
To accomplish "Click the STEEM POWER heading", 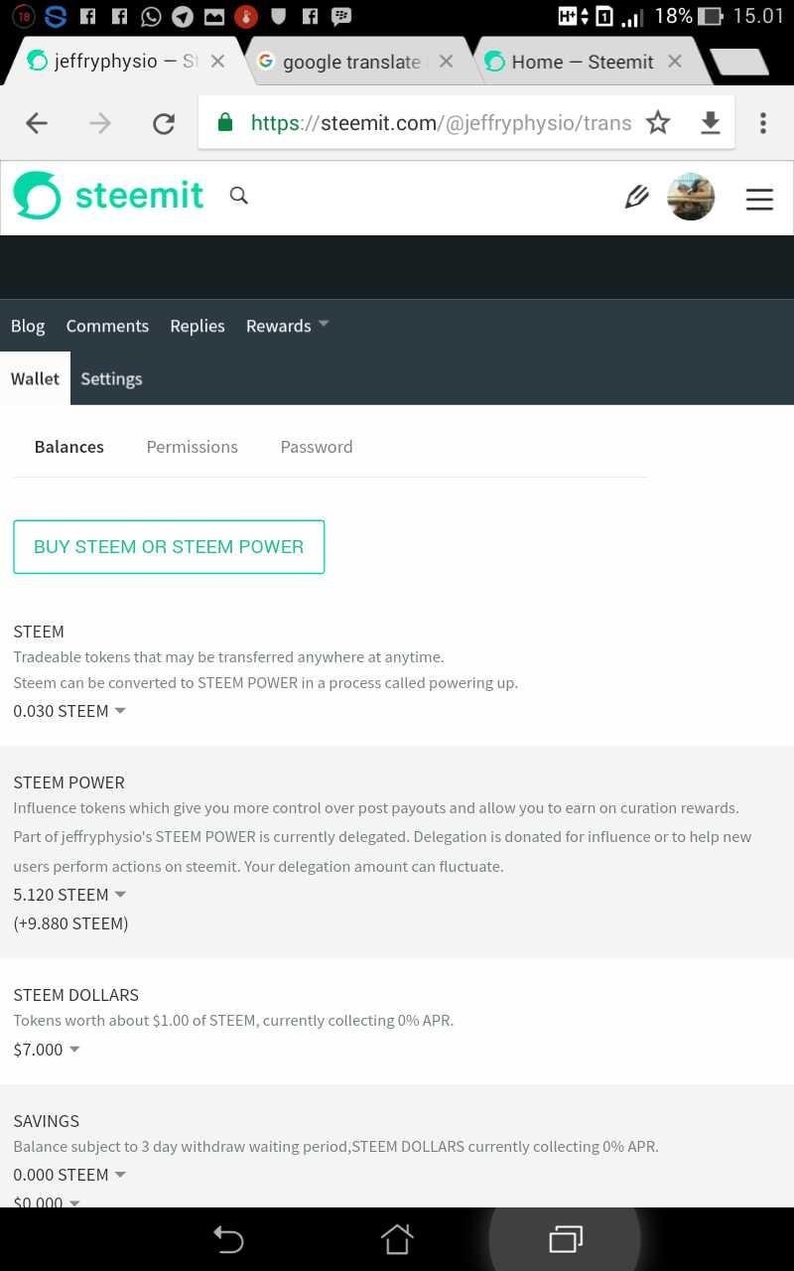I will coord(68,782).
